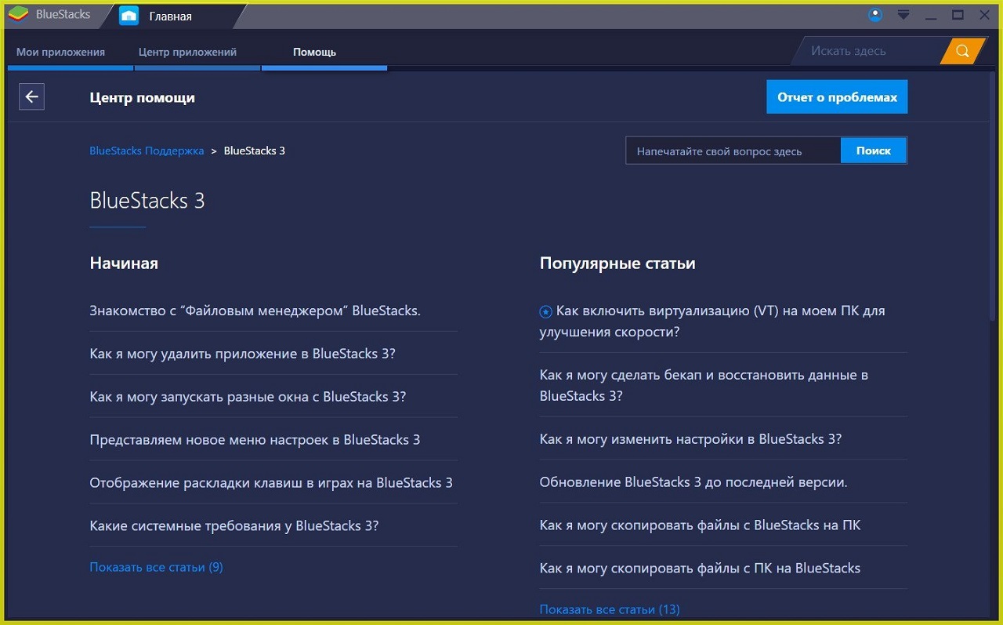The width and height of the screenshot is (1003, 625).
Task: Focus the Напечатайте свой вопрос здесь field
Action: coord(732,151)
